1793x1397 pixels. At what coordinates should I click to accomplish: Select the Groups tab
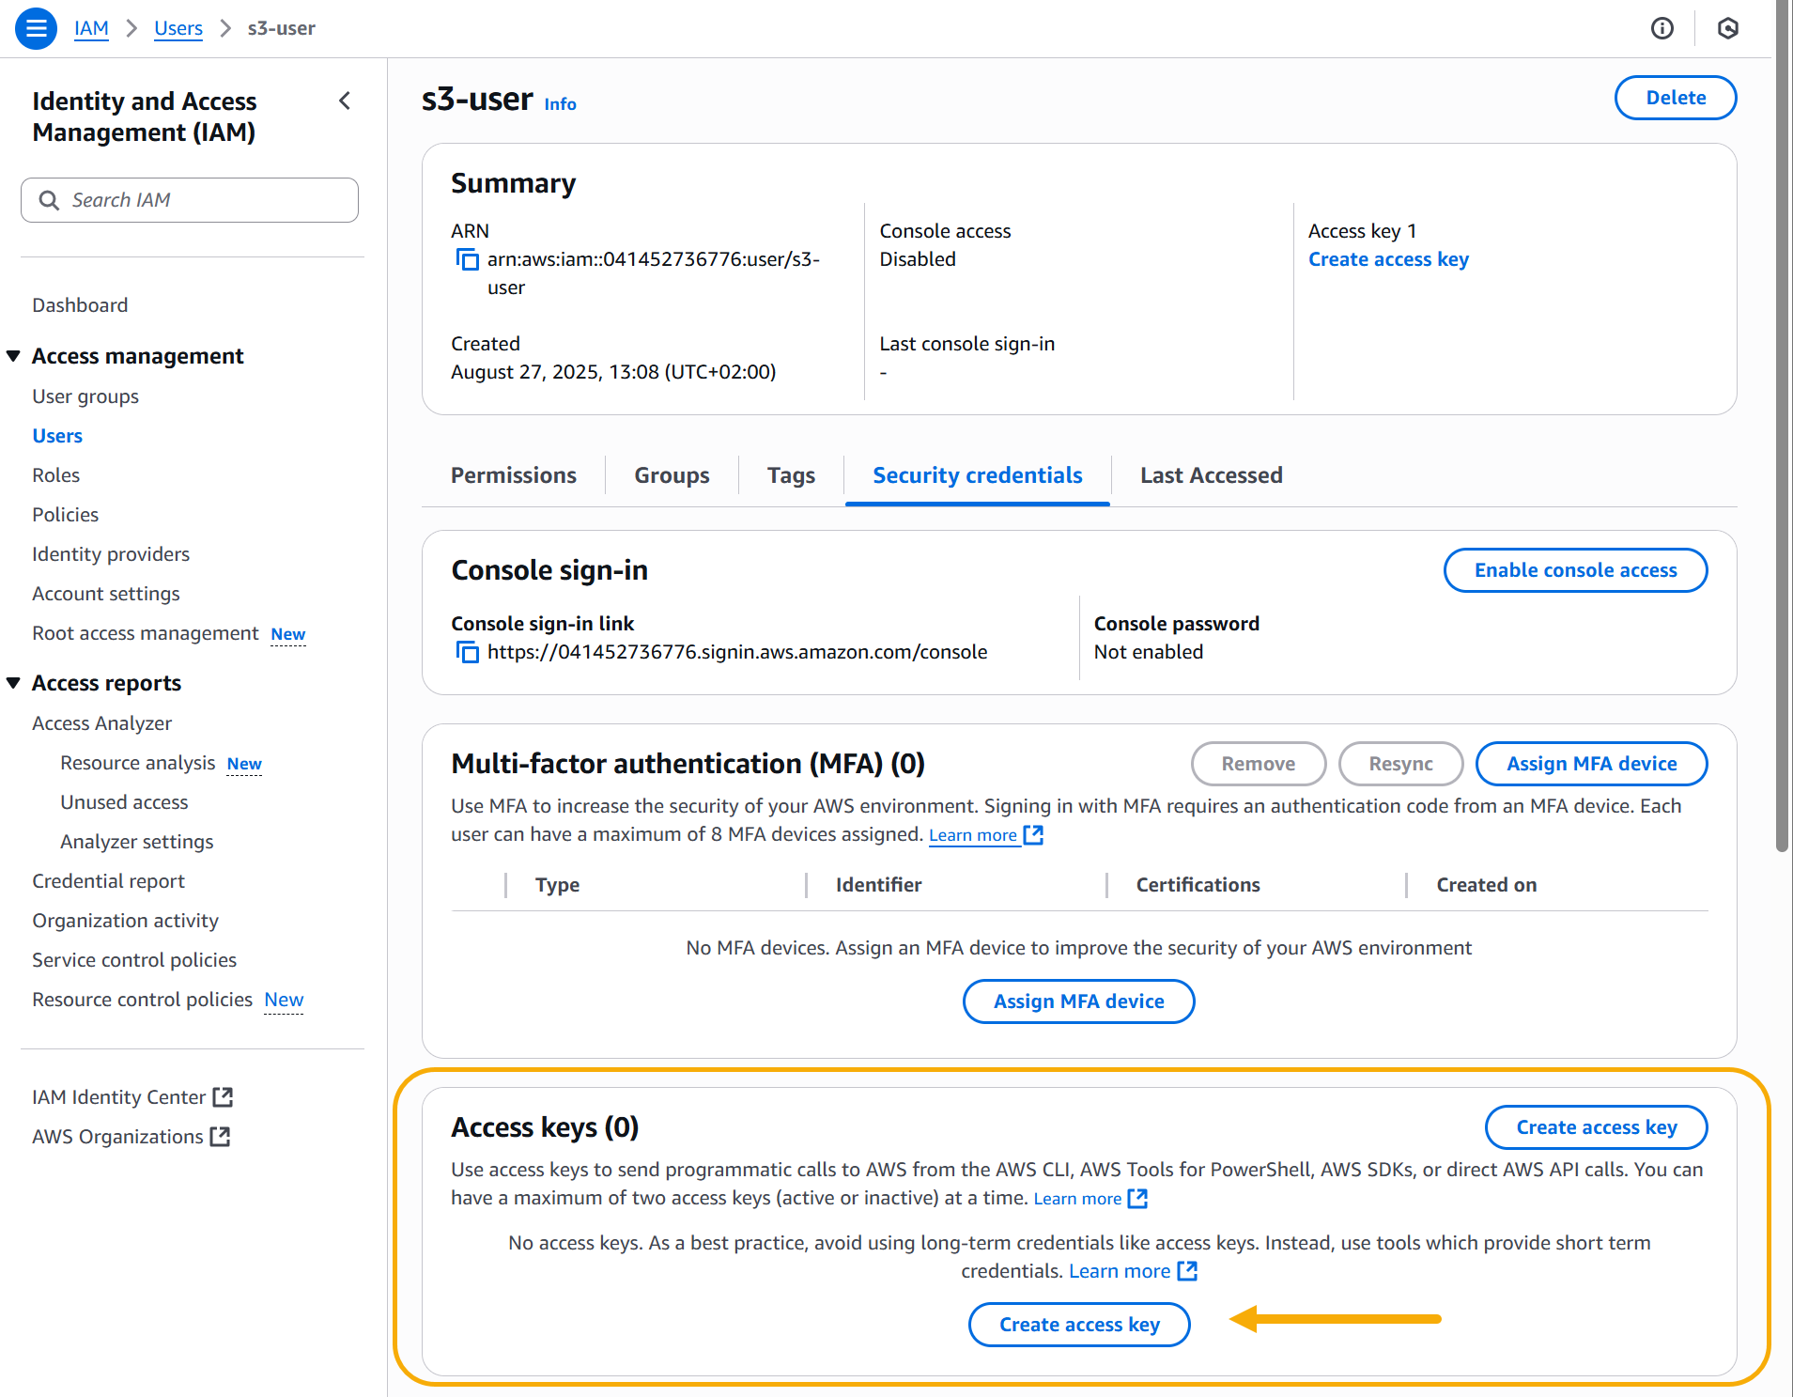pyautogui.click(x=672, y=475)
